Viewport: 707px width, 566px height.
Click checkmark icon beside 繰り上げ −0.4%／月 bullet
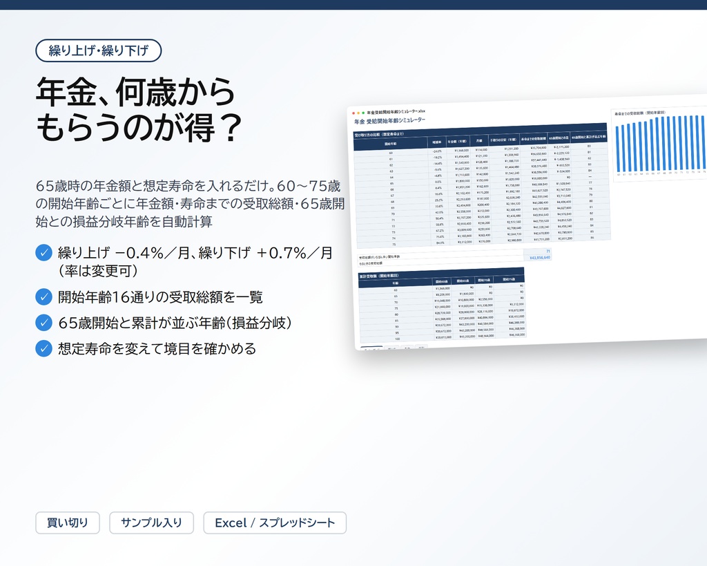(43, 253)
